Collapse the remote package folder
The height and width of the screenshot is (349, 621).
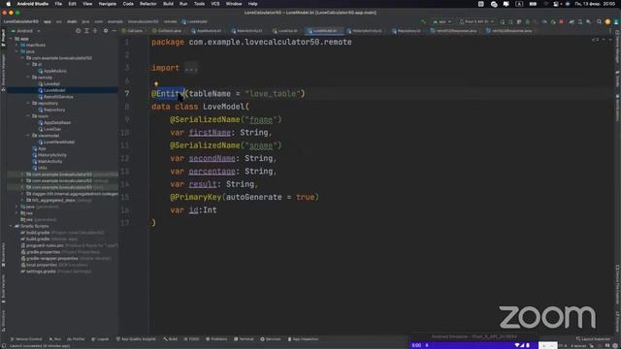tap(28, 78)
